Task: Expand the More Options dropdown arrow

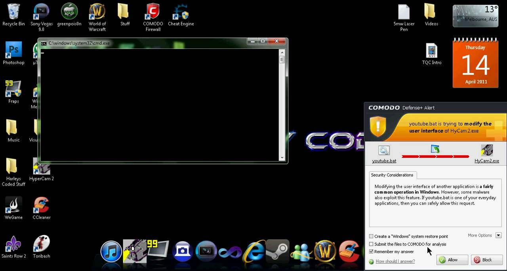Action: (498, 235)
